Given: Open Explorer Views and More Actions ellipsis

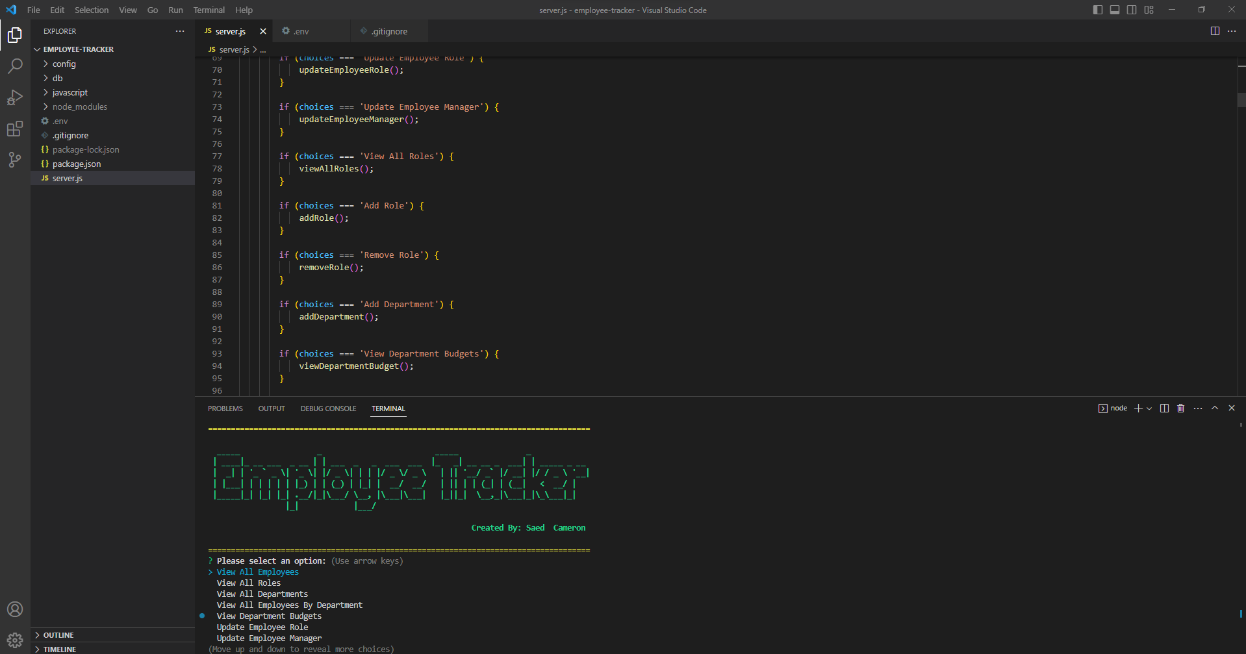Looking at the screenshot, I should [180, 31].
